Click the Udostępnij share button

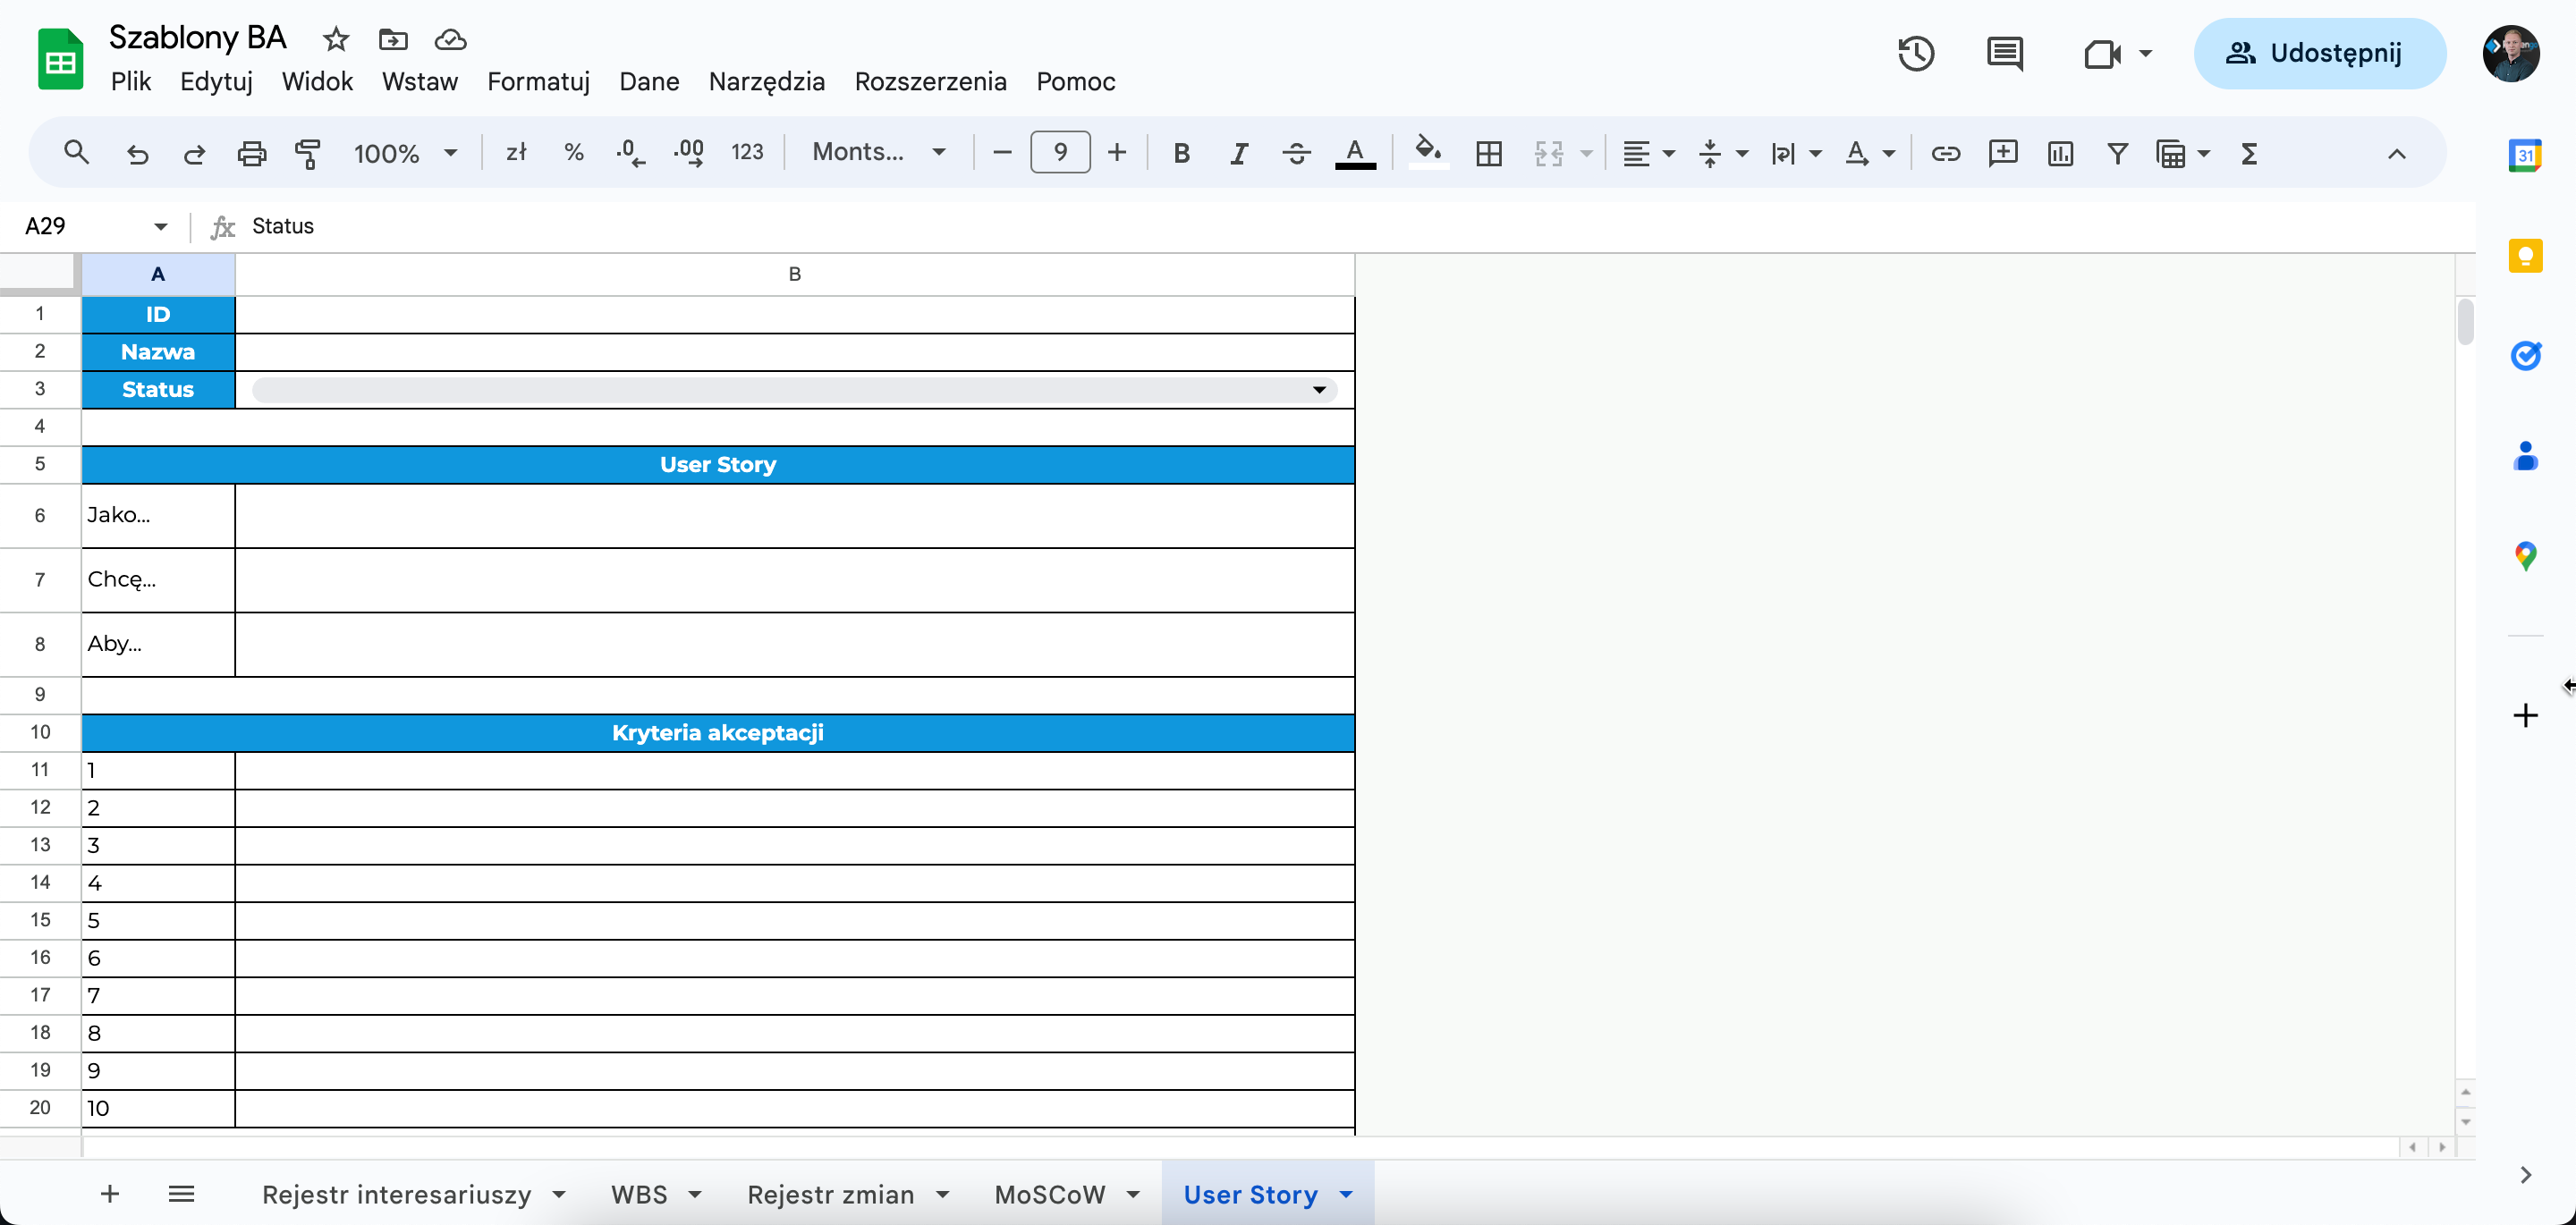pyautogui.click(x=2319, y=53)
